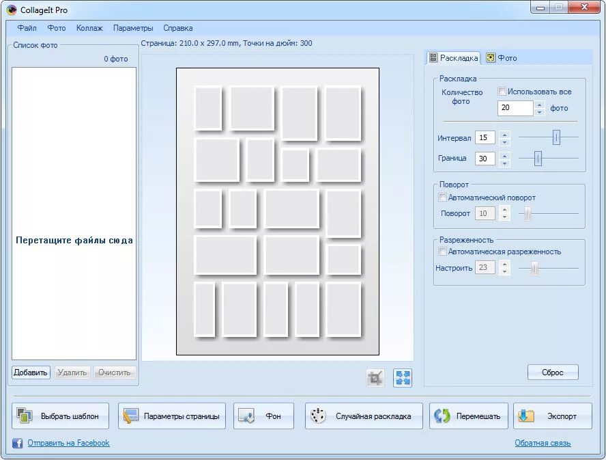Open the Параметры menu
Viewport: 606px width, 460px height.
[x=133, y=28]
